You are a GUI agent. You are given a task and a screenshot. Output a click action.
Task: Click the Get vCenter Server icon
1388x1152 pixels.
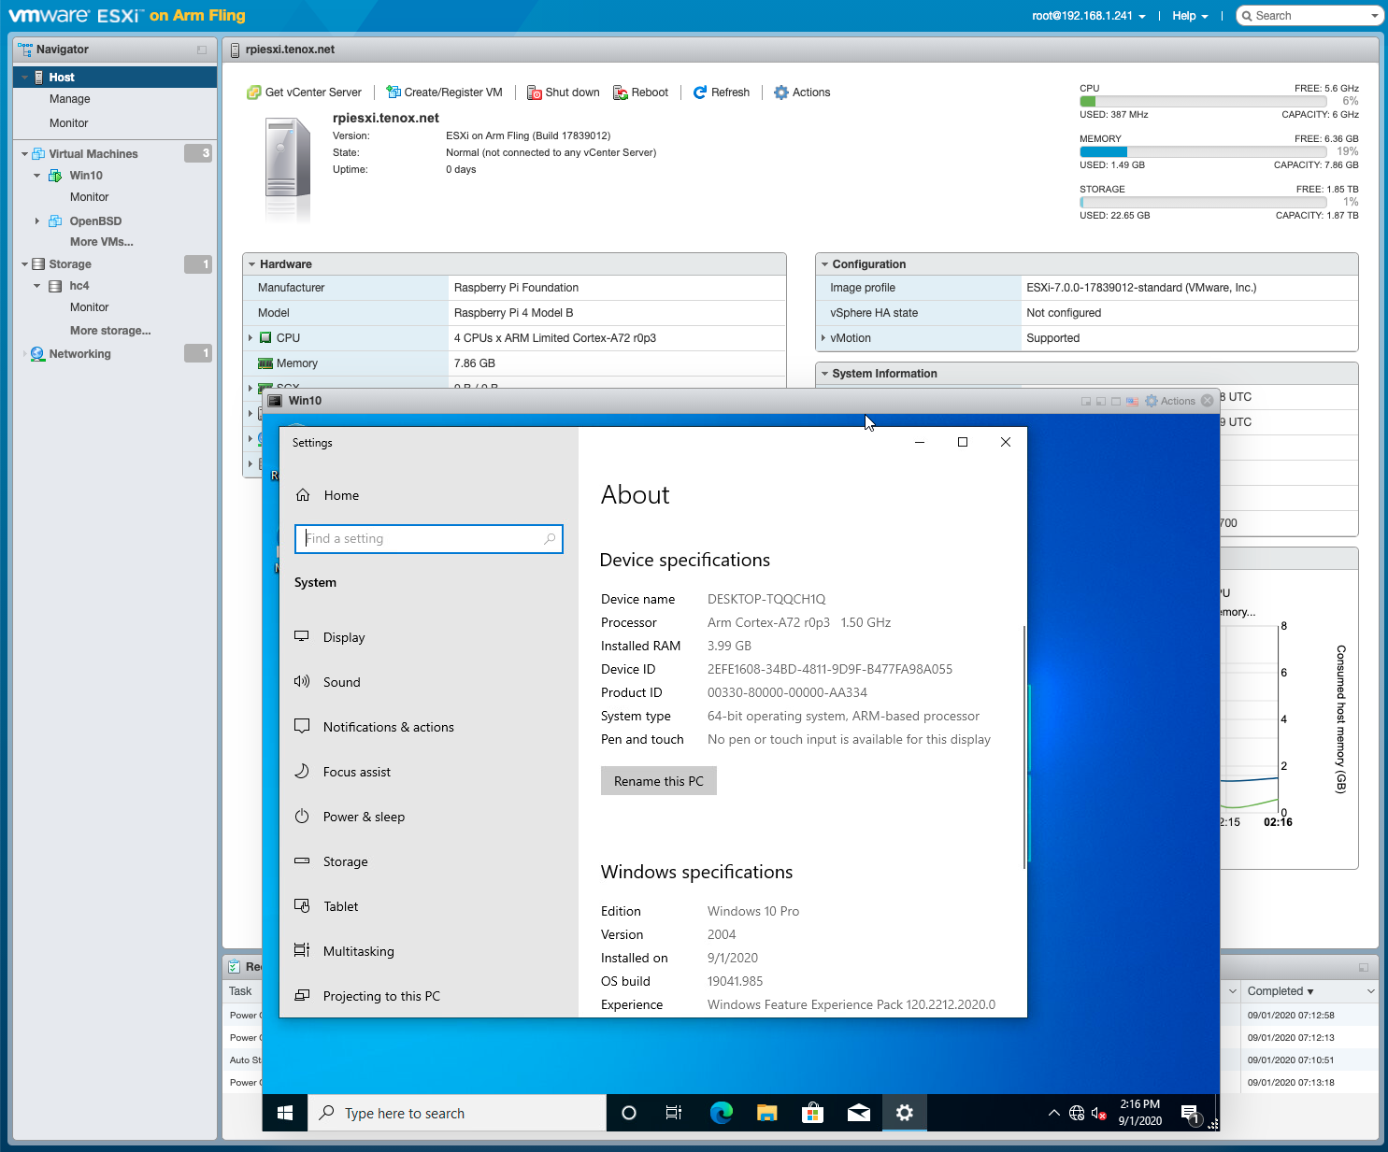tap(253, 92)
